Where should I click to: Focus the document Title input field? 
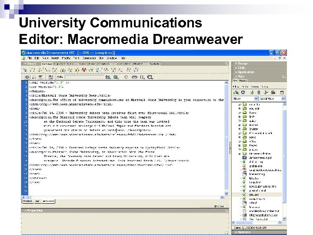[84, 77]
